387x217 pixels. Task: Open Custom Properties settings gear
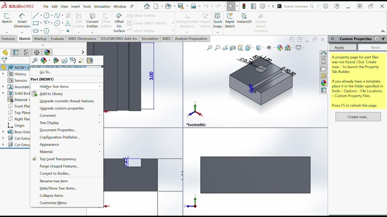377,39
